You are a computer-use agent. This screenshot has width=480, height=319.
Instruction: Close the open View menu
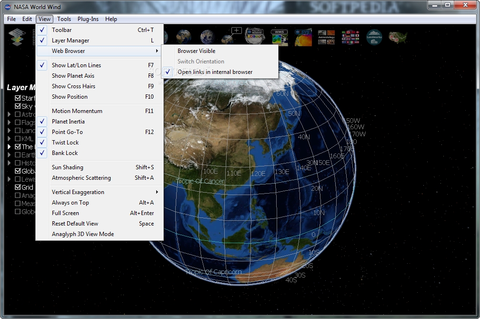(x=44, y=19)
